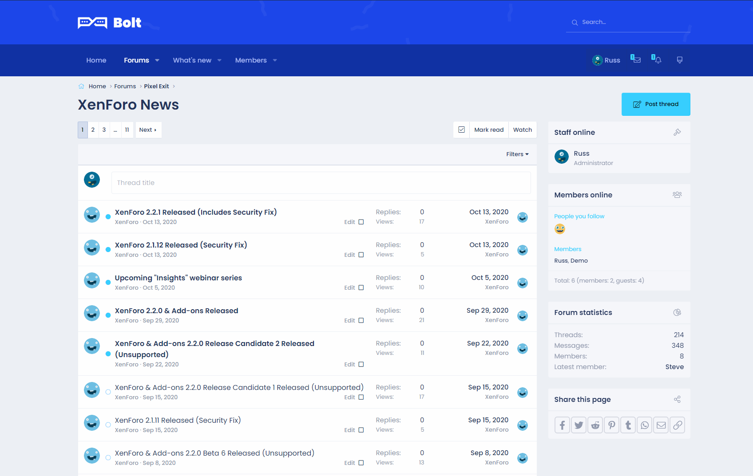Tick the checkbox for XenForo 2.2.1 Released thread
Screen dimensions: 753x476
(361, 222)
